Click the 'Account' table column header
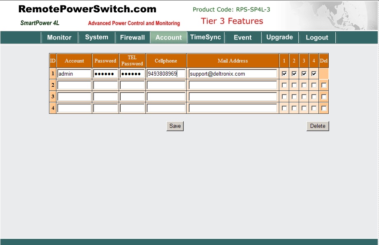379x245 pixels. point(74,61)
